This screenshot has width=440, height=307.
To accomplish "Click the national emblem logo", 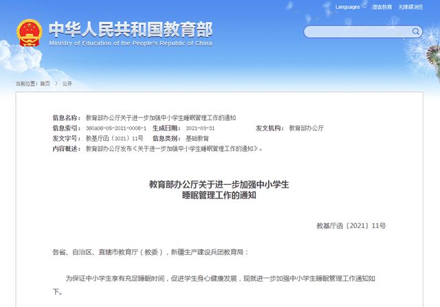I will point(29,33).
